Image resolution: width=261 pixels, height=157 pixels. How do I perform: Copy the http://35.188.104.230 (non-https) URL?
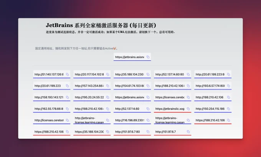tap(148, 74)
